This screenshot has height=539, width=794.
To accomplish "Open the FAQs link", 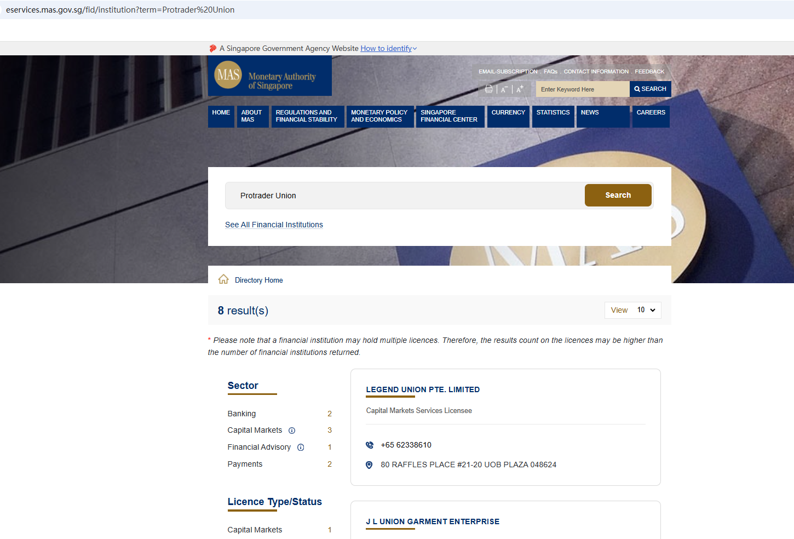I will (x=551, y=72).
